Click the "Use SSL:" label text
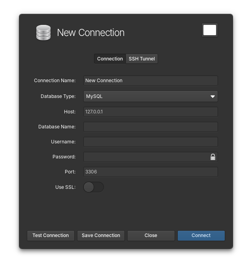This screenshot has height=273, width=252. pyautogui.click(x=65, y=187)
